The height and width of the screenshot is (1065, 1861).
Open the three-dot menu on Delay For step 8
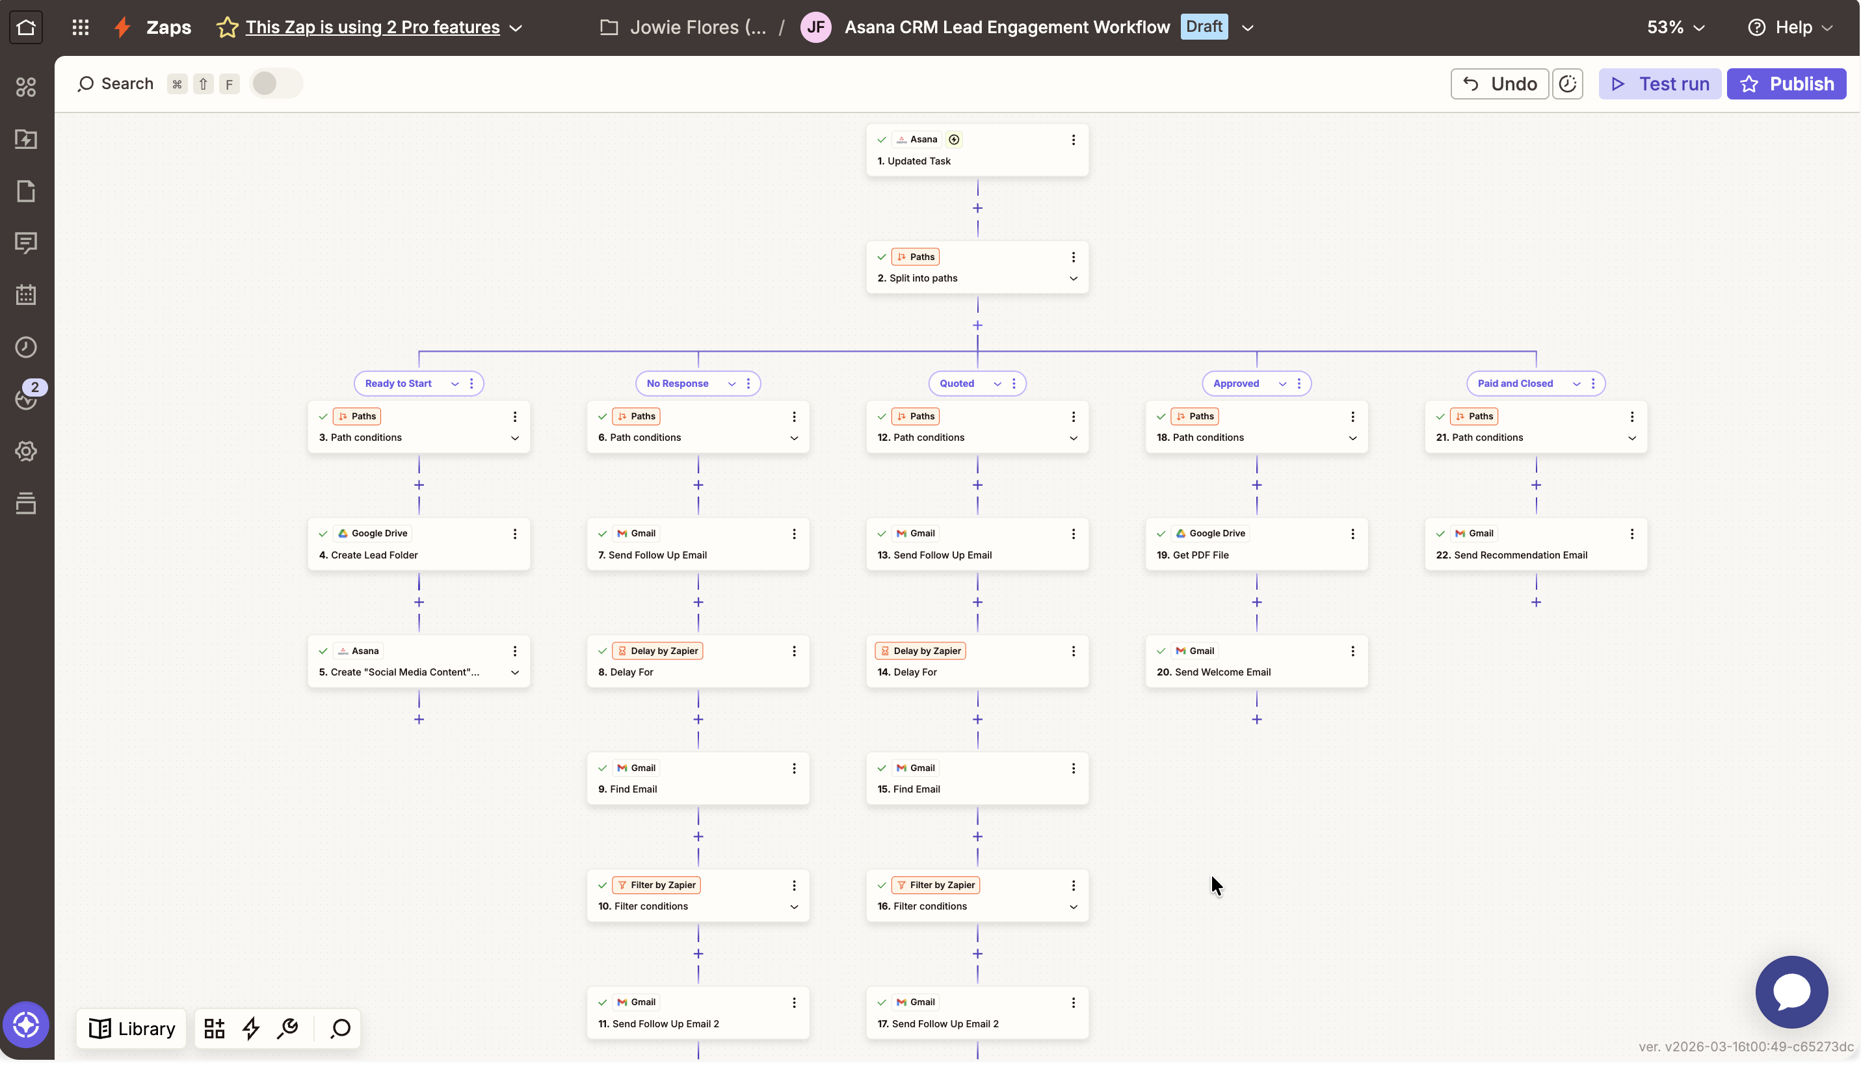[794, 651]
